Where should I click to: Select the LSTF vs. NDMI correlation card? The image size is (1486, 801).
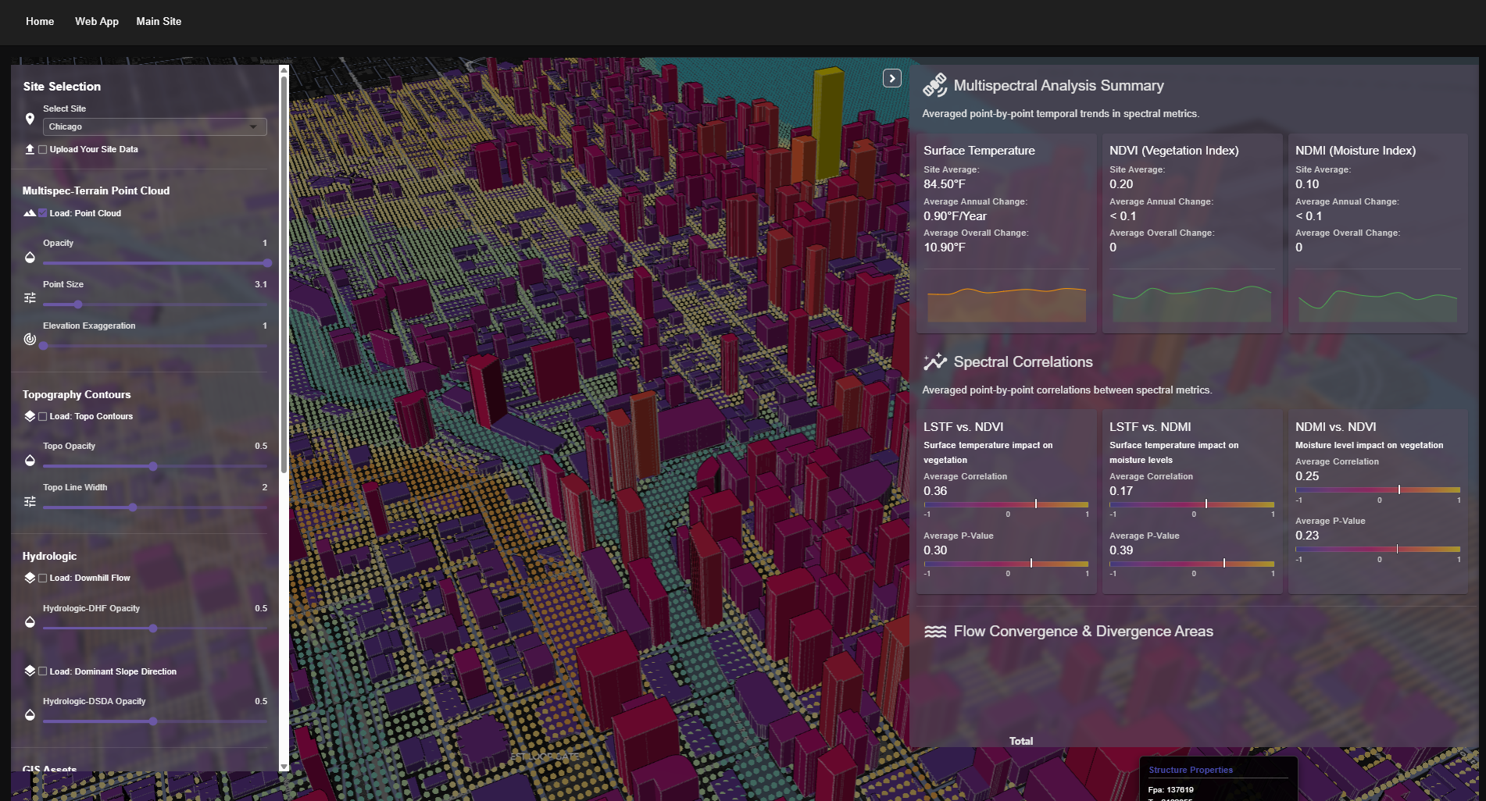[x=1192, y=502]
